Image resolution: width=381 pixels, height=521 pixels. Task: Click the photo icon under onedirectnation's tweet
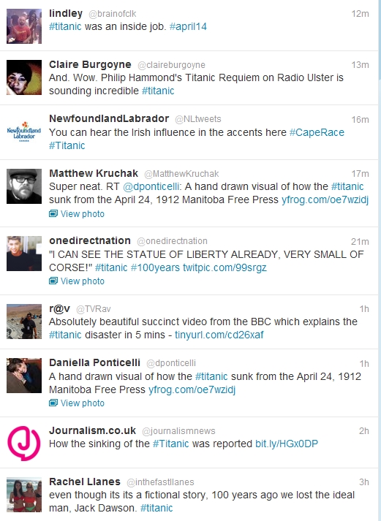(x=53, y=281)
